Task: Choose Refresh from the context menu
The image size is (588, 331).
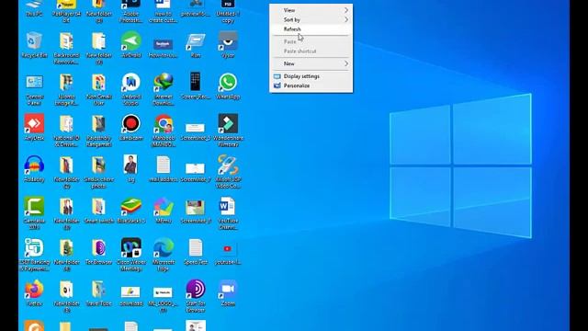Action: point(311,29)
